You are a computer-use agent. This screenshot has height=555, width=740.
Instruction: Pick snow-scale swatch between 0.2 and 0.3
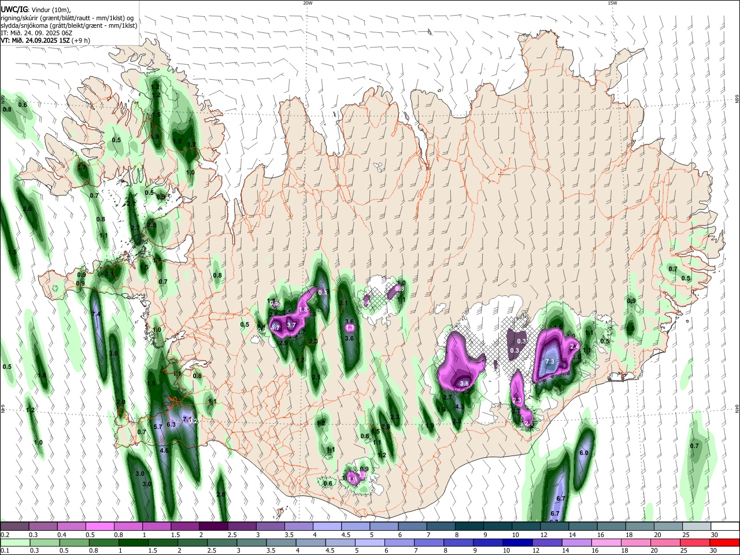point(14,526)
